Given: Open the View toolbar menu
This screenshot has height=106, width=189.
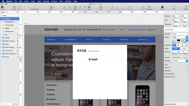Looking at the screenshot, I should 174,7.
